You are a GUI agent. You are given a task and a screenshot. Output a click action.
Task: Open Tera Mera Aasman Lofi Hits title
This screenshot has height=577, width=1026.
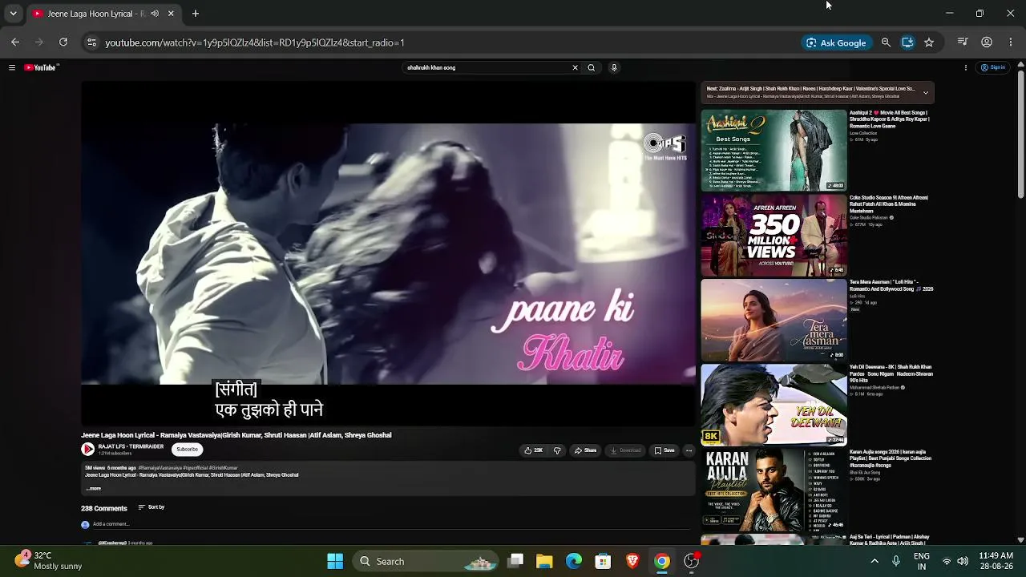coord(891,286)
